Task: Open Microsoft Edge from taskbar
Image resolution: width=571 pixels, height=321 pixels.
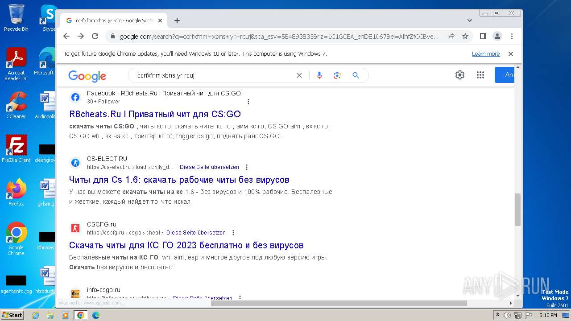Action: 96,315
